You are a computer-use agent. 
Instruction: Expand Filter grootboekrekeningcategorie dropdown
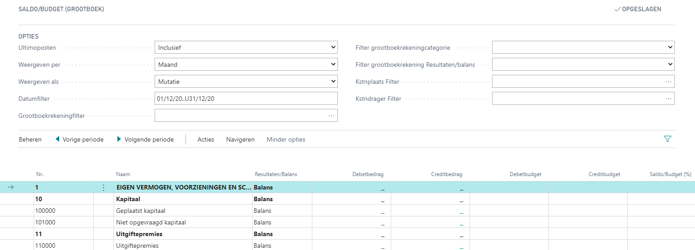tap(583, 47)
